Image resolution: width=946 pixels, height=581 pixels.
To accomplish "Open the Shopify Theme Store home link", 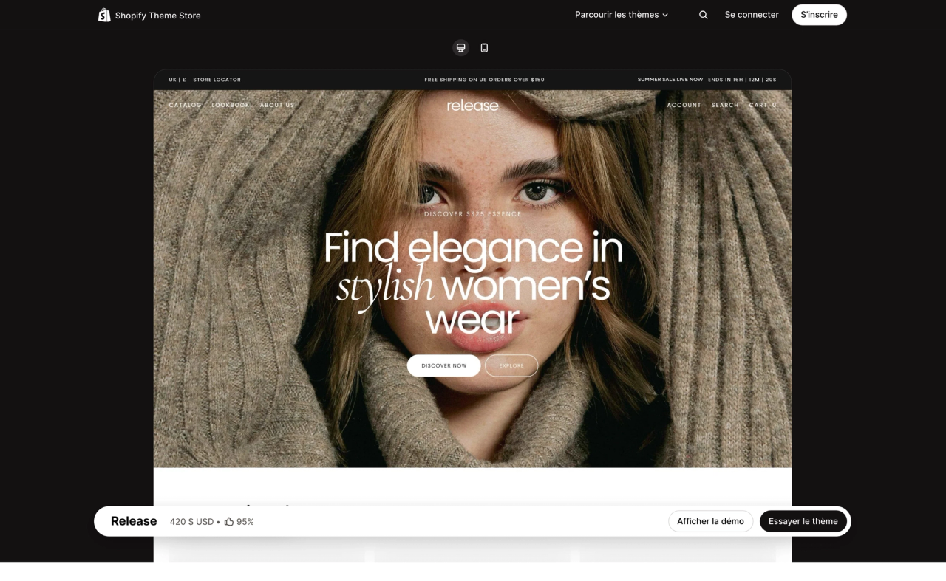I will point(149,15).
